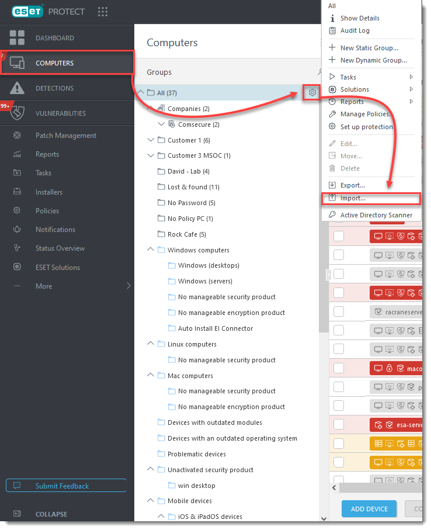Click the Audit Log clipboard icon
This screenshot has width=431, height=530.
point(332,30)
